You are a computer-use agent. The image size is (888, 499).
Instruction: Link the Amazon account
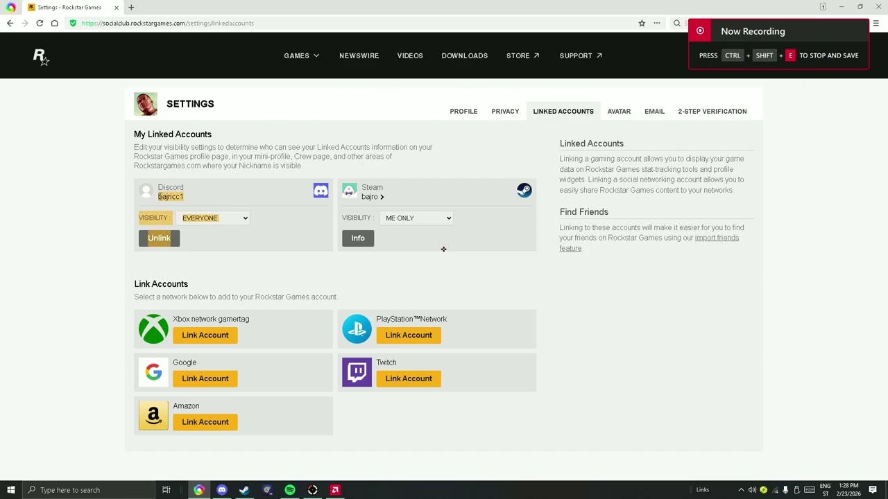pos(205,422)
